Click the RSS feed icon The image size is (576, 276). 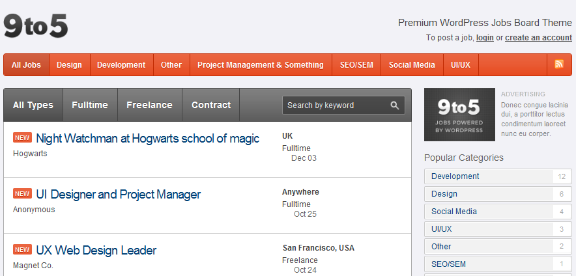point(559,64)
